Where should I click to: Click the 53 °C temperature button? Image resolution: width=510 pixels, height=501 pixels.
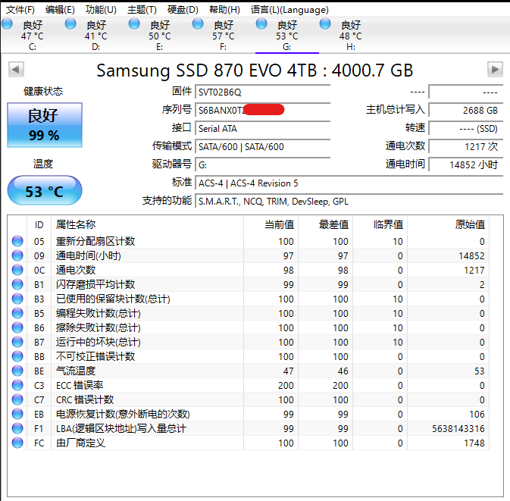[x=45, y=191]
